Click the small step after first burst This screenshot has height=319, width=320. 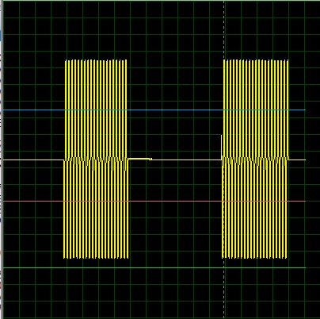point(150,159)
